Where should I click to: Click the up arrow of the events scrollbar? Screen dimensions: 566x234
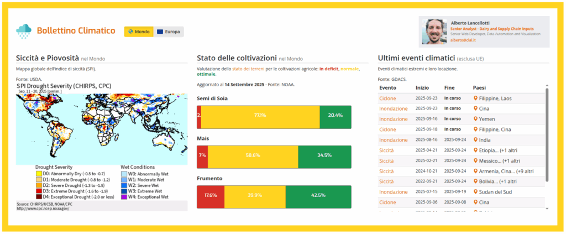[547, 87]
